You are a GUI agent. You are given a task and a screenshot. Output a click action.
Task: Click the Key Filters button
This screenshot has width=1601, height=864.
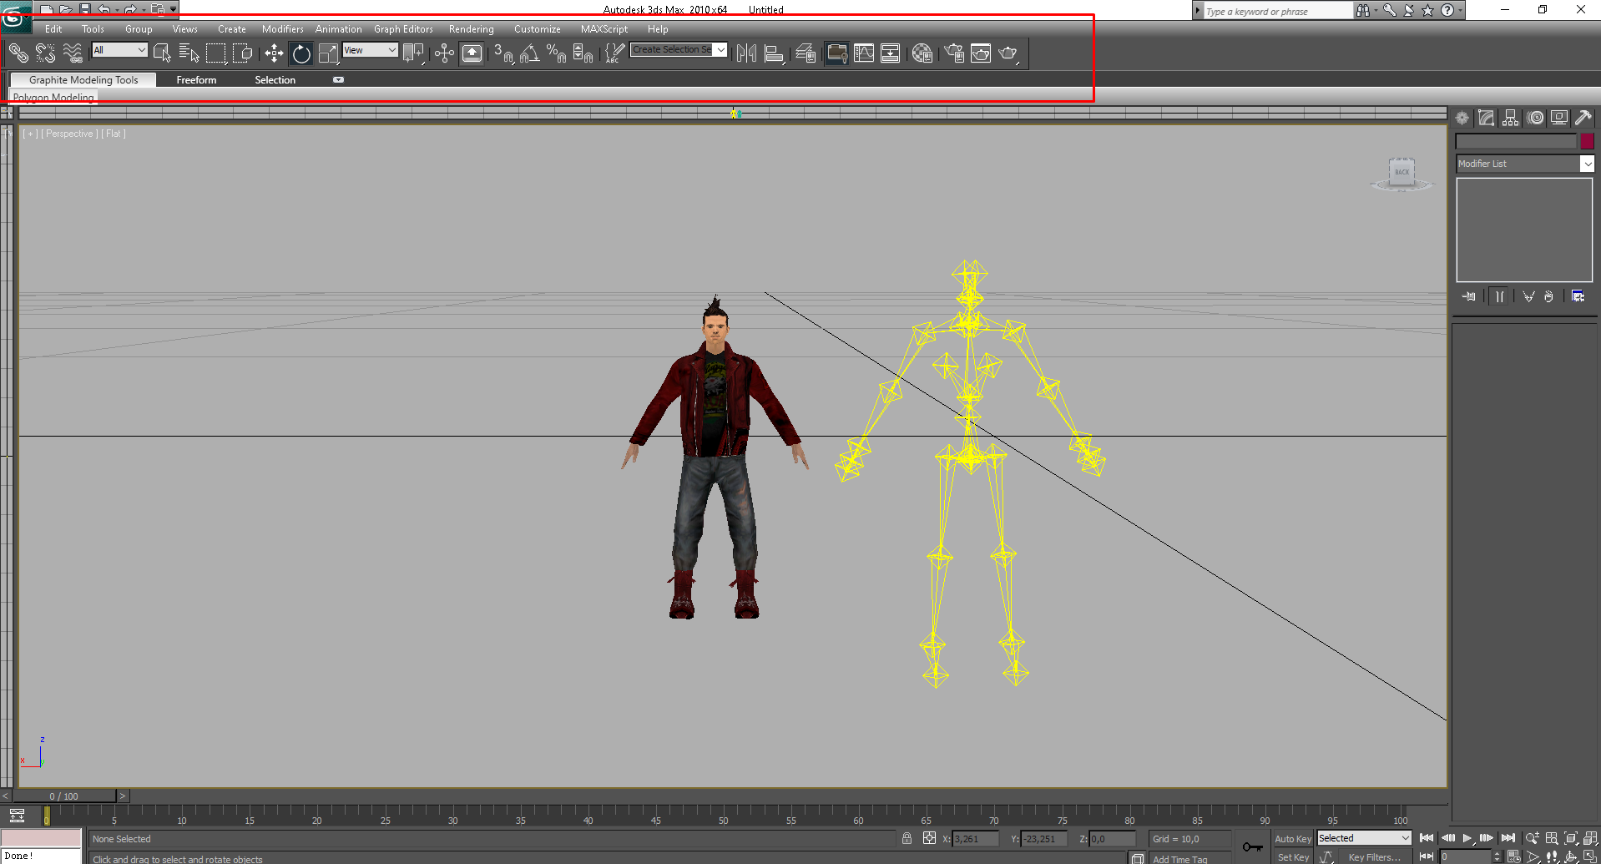(1374, 857)
